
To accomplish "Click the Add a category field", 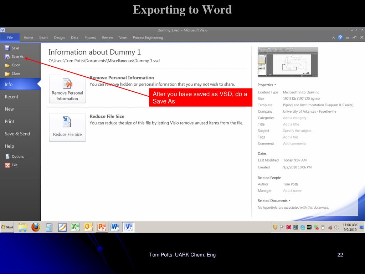I will pyautogui.click(x=294, y=118).
